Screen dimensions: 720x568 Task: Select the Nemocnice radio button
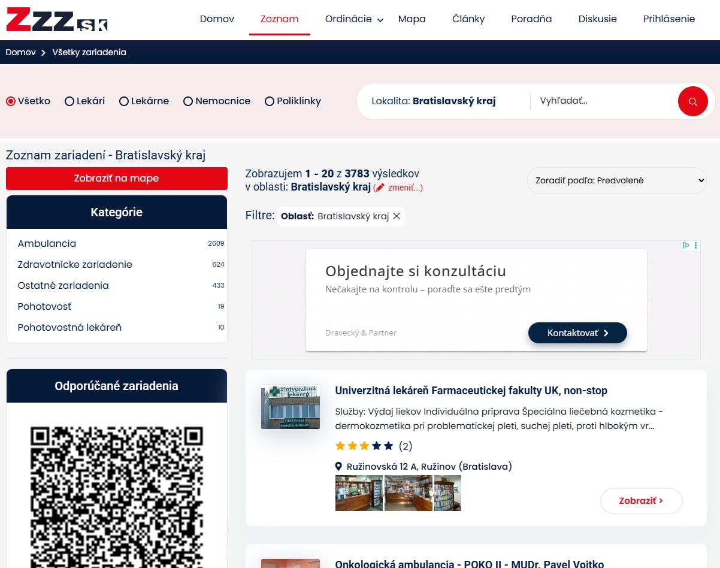tap(188, 101)
